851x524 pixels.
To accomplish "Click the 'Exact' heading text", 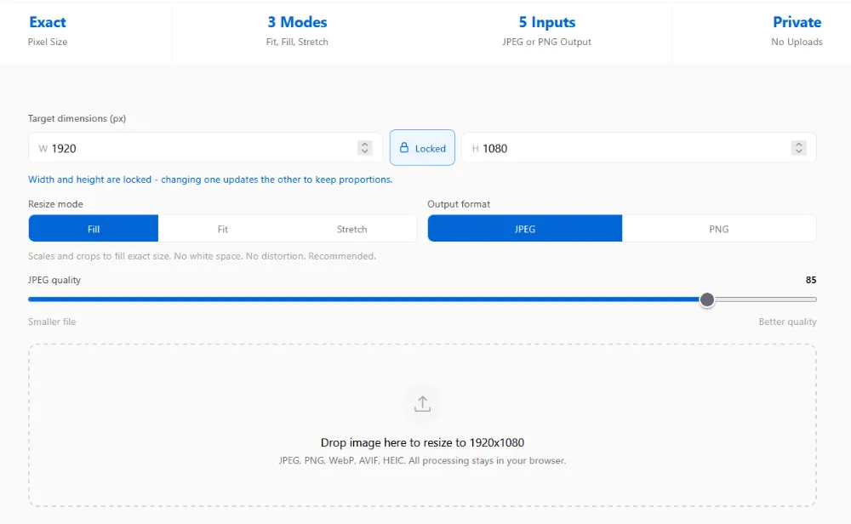I will [48, 22].
